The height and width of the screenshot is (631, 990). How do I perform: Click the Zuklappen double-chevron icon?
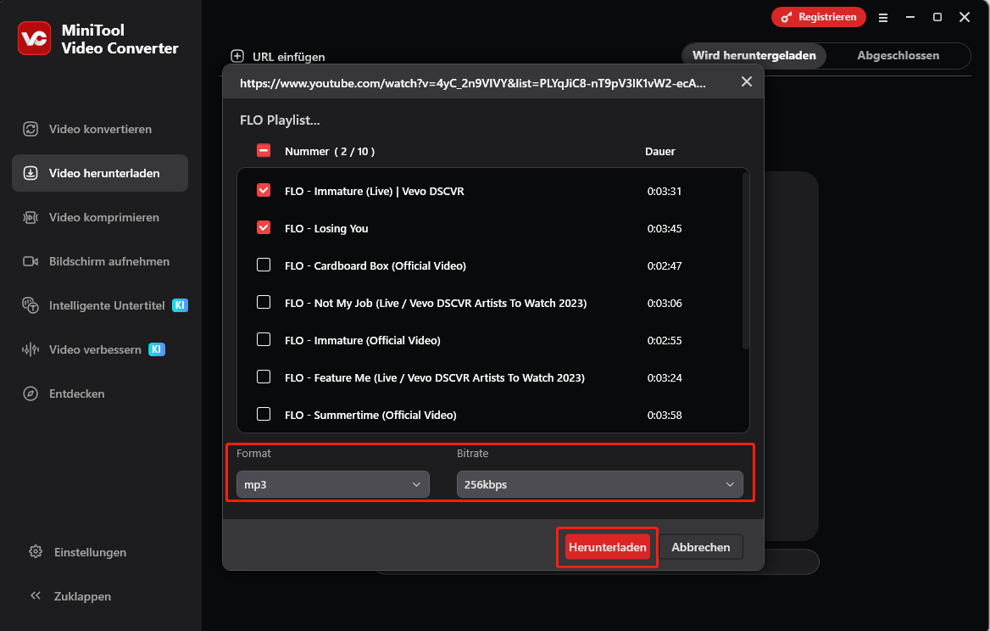click(x=36, y=595)
